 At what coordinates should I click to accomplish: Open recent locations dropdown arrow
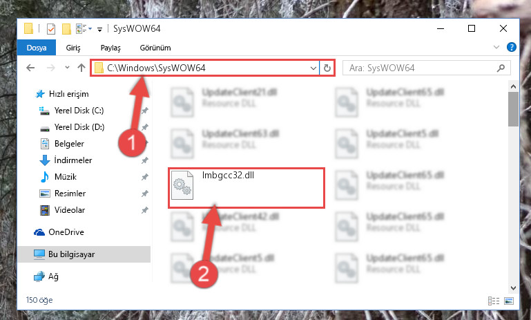pyautogui.click(x=67, y=68)
